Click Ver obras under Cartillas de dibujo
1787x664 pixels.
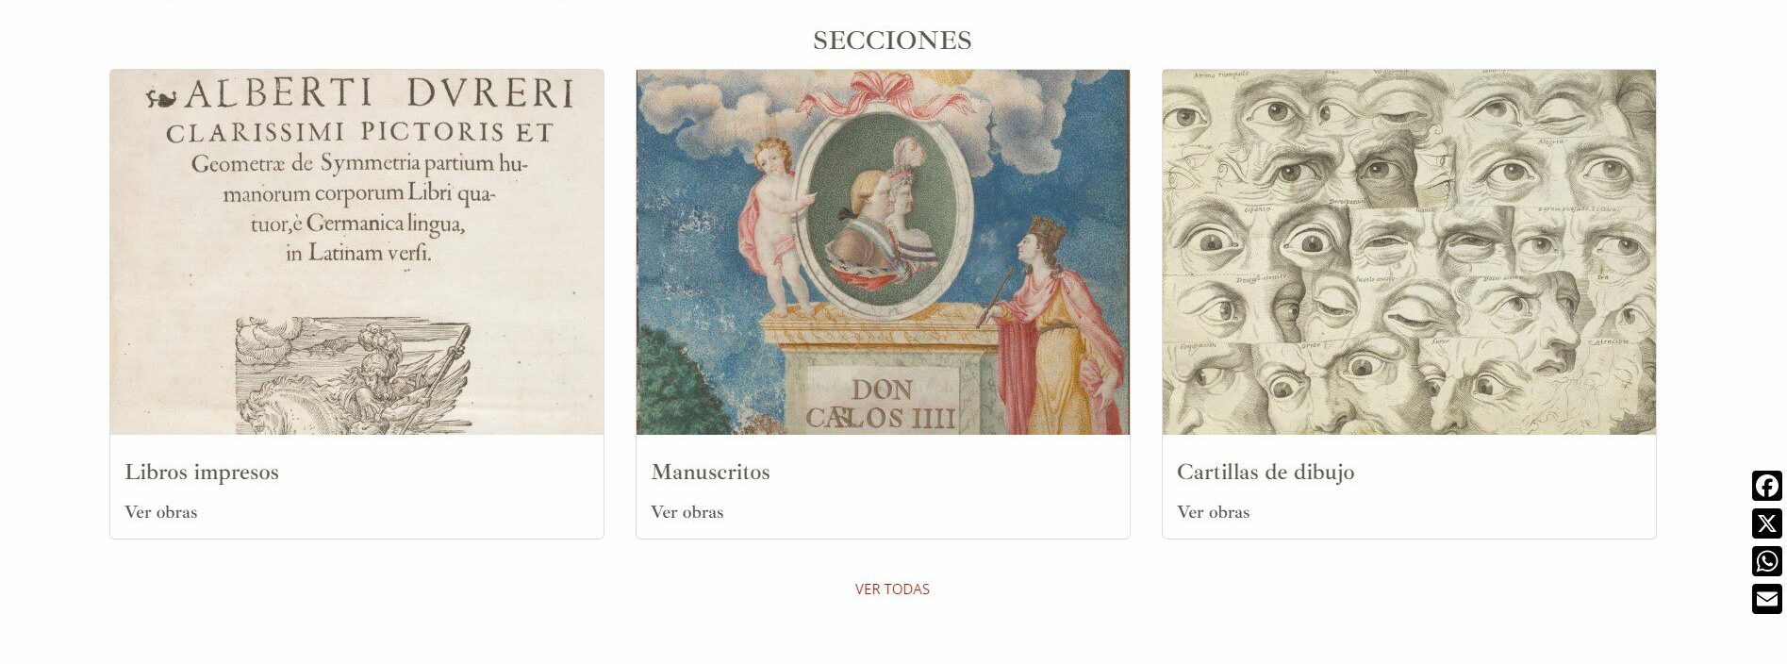1214,512
